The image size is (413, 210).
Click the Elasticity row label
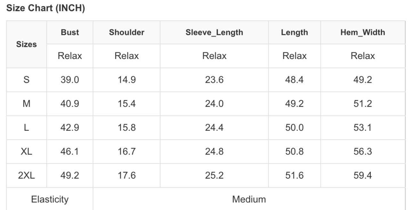click(50, 199)
